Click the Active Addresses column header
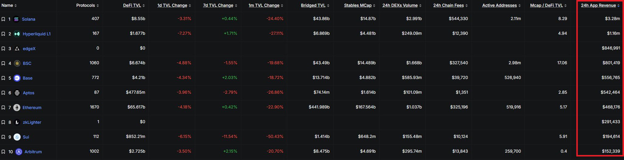This screenshot has height=160, width=624. click(499, 5)
